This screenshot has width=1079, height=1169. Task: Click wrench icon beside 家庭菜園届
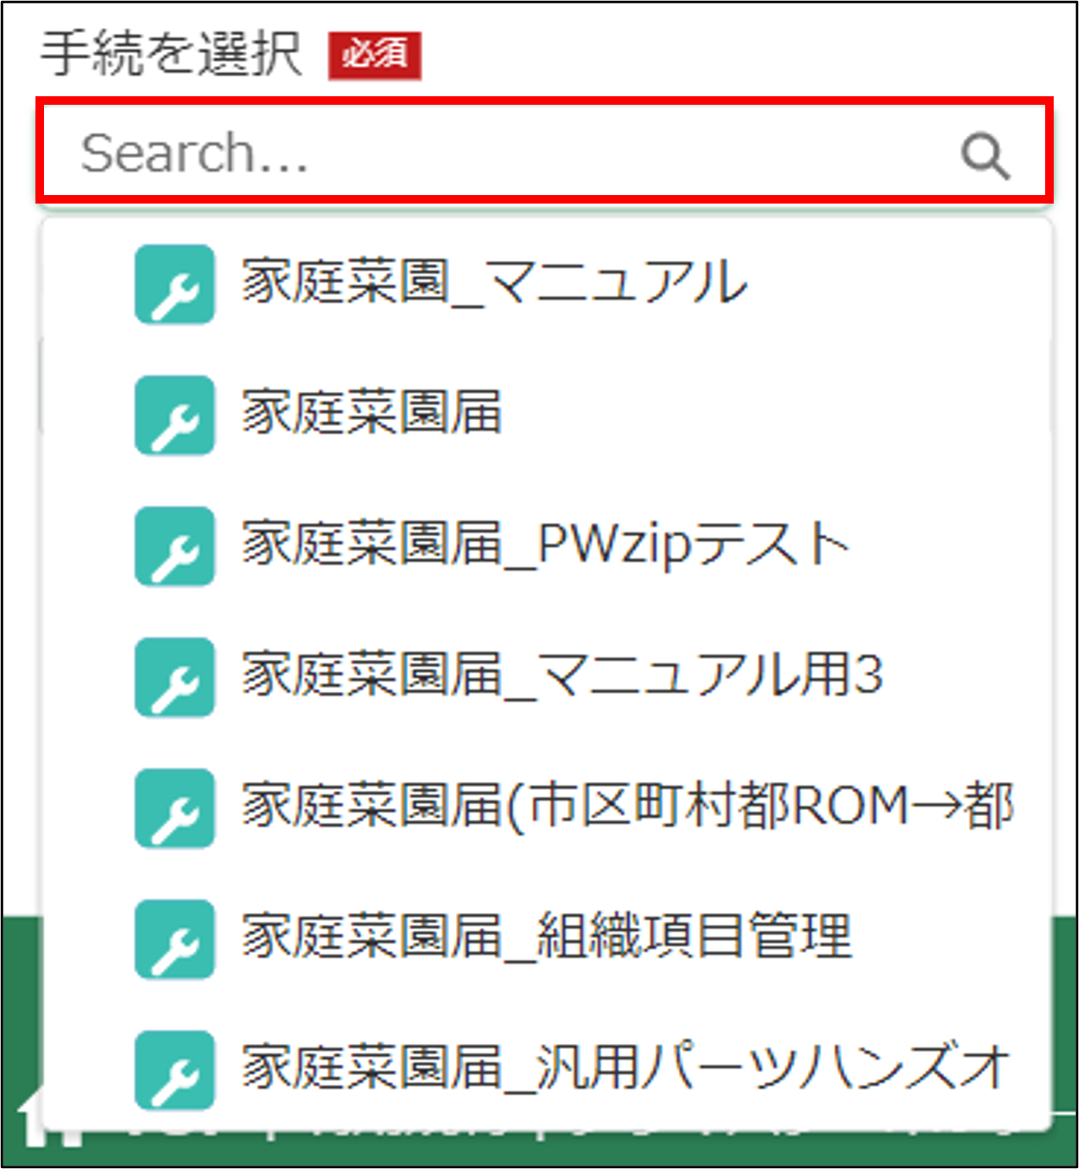[175, 416]
